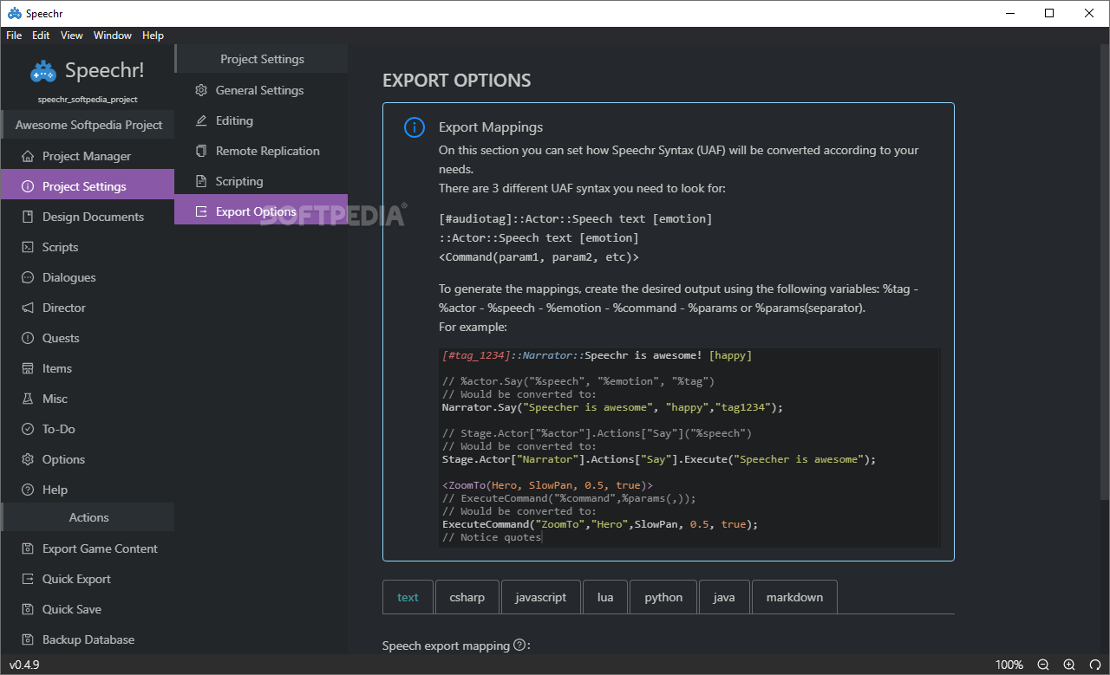Click the Scripts terminal icon
The width and height of the screenshot is (1110, 675).
[27, 247]
